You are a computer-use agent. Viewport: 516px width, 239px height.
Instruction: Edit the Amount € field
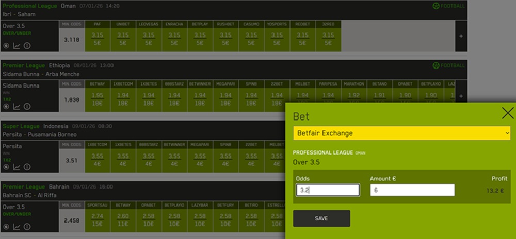click(x=412, y=190)
